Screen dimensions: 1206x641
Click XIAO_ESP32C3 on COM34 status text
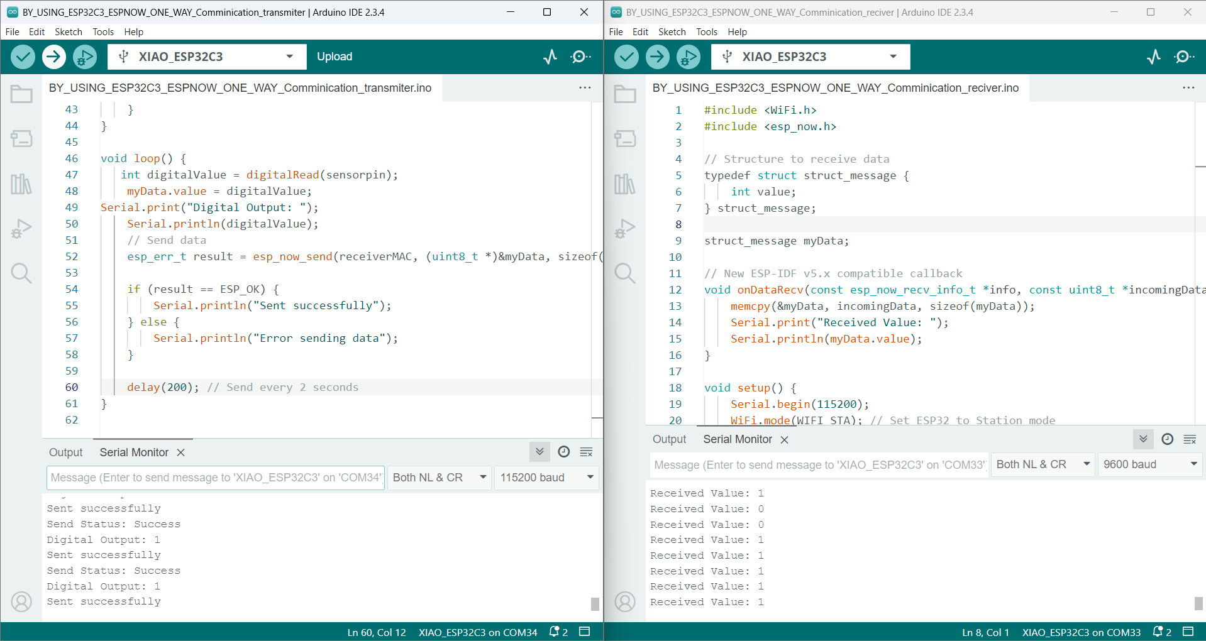(478, 632)
